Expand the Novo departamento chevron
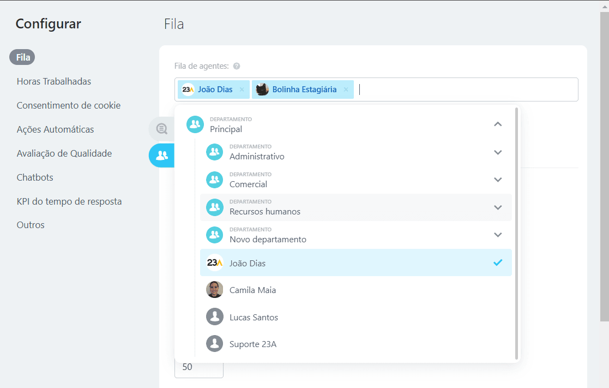The width and height of the screenshot is (609, 388). [497, 235]
